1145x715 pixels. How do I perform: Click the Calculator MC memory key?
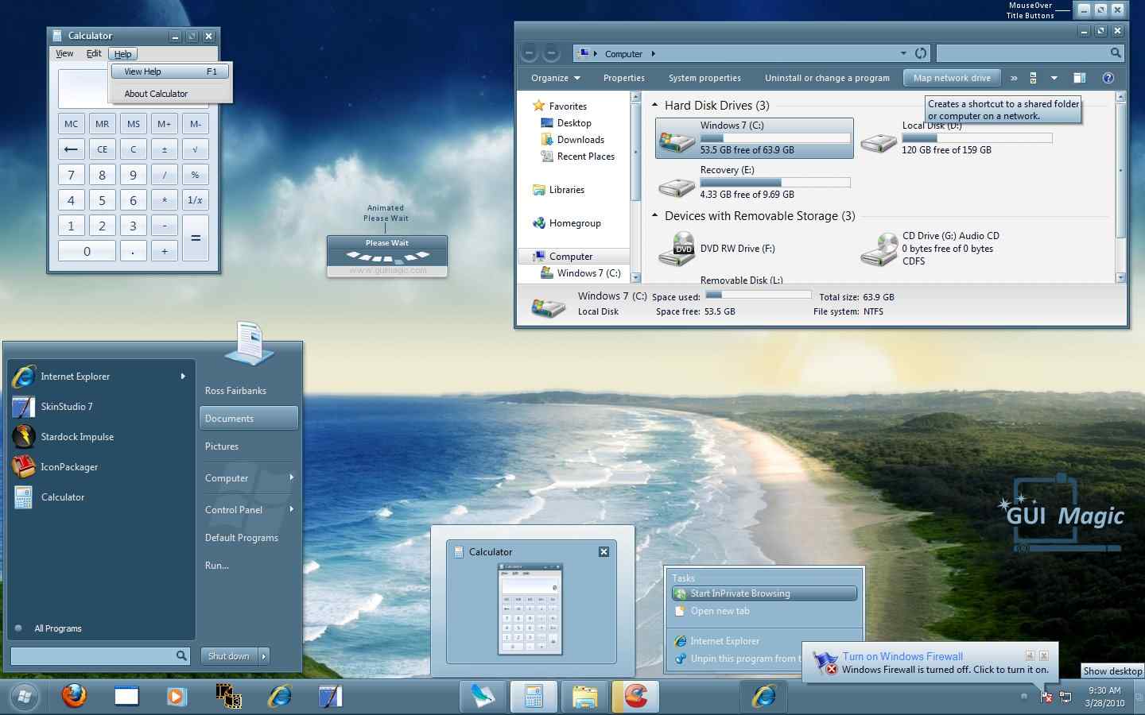(72, 124)
